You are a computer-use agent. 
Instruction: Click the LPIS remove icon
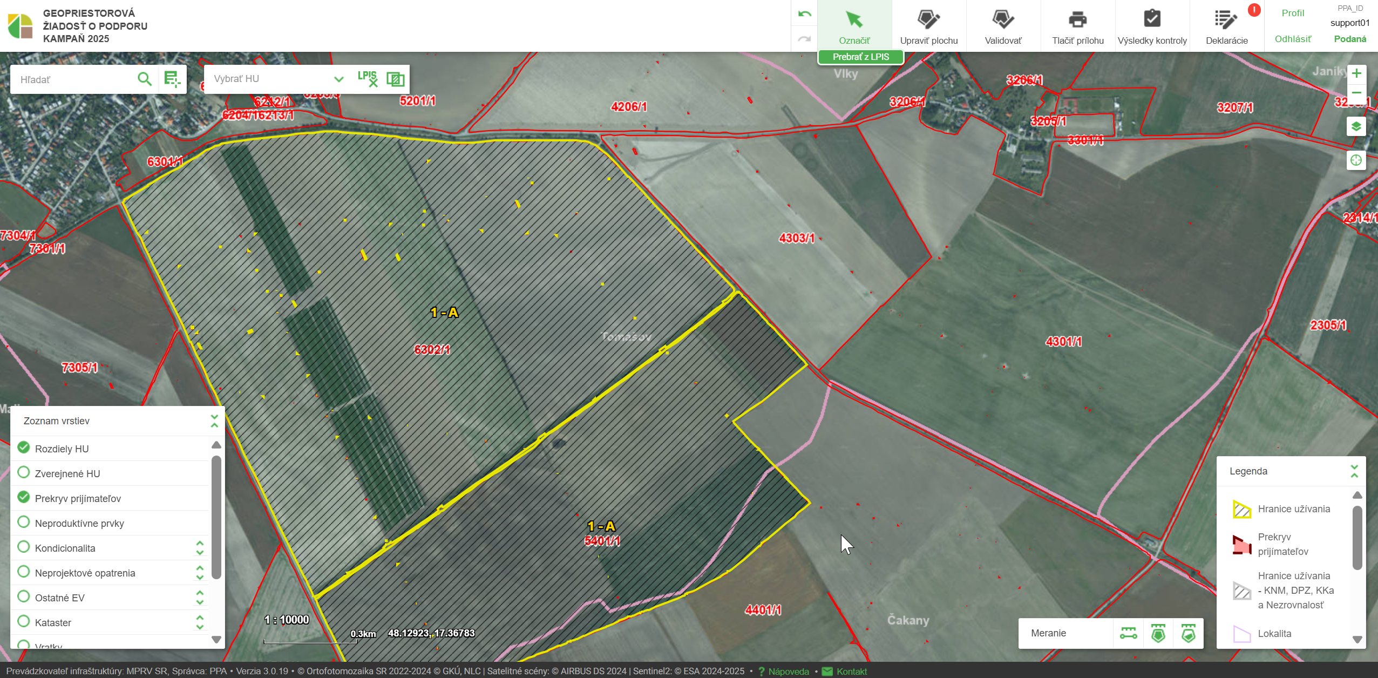coord(368,79)
